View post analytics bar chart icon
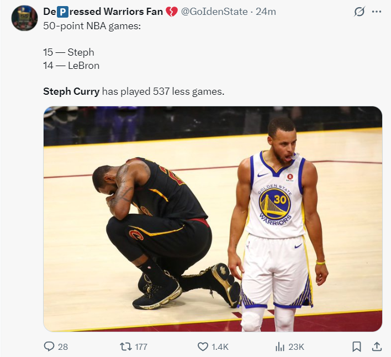Screen dimensions: 391x357 tap(280, 347)
